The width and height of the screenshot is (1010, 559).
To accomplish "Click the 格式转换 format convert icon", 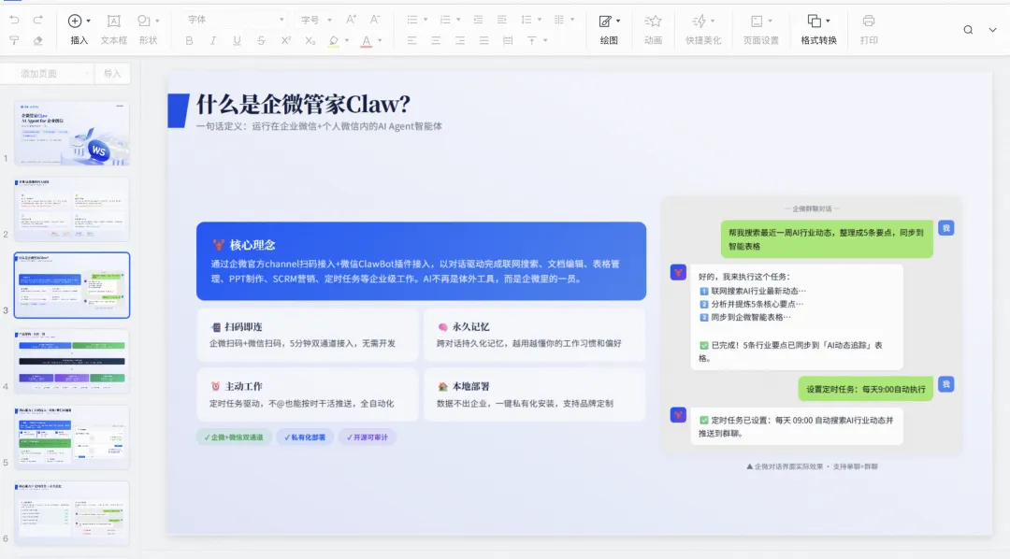I will pyautogui.click(x=815, y=21).
